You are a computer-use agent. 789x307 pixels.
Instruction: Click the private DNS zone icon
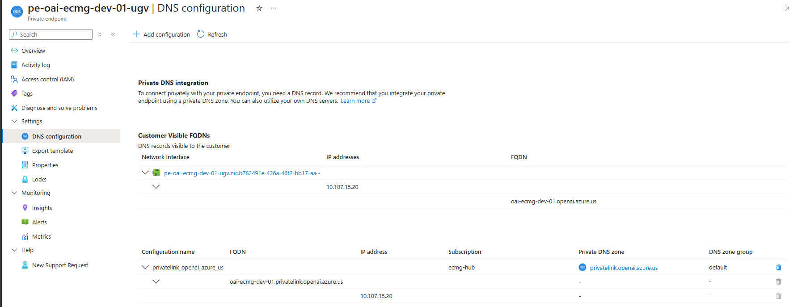pyautogui.click(x=582, y=267)
